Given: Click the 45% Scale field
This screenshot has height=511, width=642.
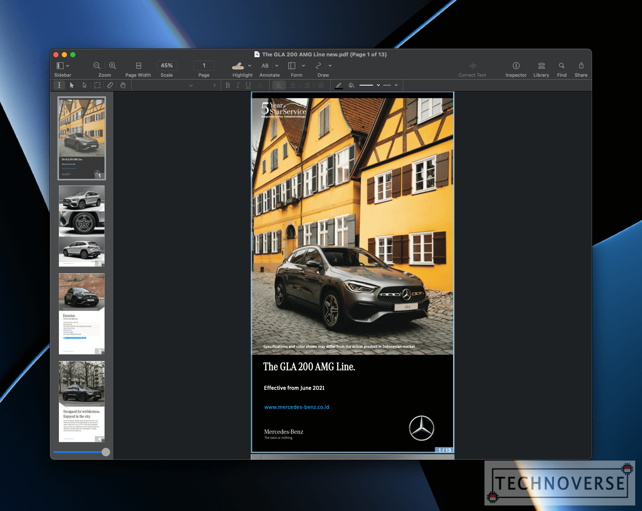Looking at the screenshot, I should pos(167,66).
